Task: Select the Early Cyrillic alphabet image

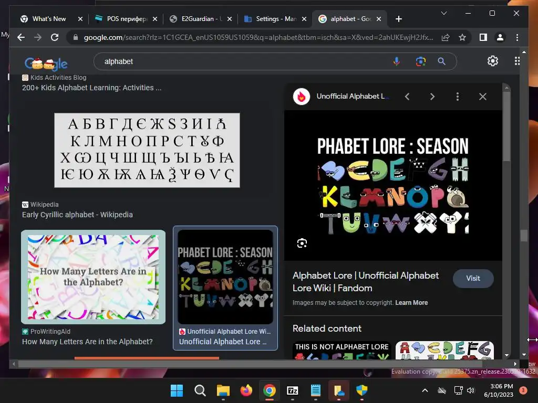Action: [x=147, y=150]
